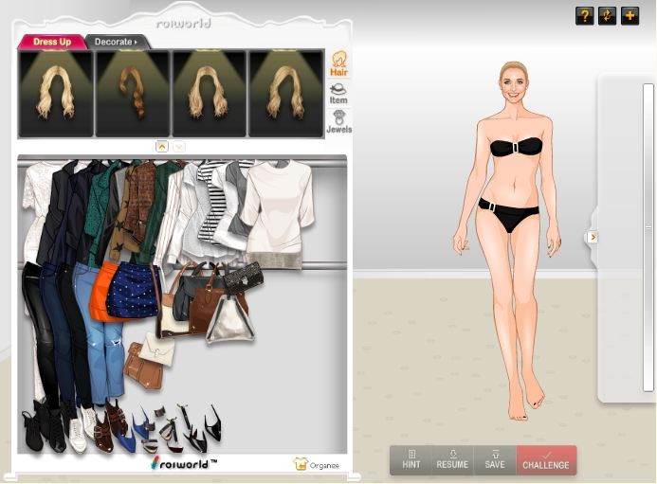Screen dimensions: 657x484
Task: Select the Dress Up tab
Action: click(52, 42)
